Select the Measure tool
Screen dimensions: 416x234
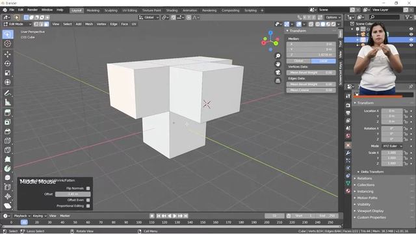click(x=8, y=102)
